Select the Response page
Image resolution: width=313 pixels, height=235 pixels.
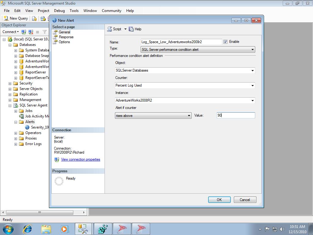[66, 37]
